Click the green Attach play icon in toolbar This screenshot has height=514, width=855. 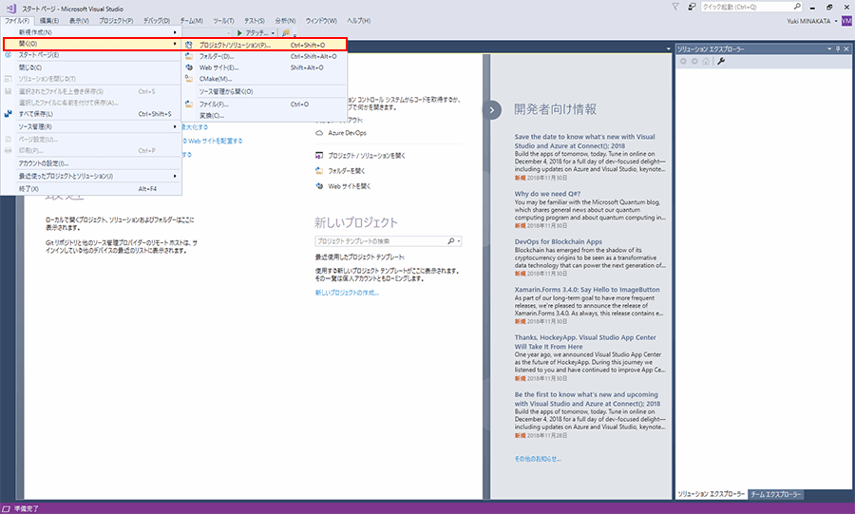[239, 32]
